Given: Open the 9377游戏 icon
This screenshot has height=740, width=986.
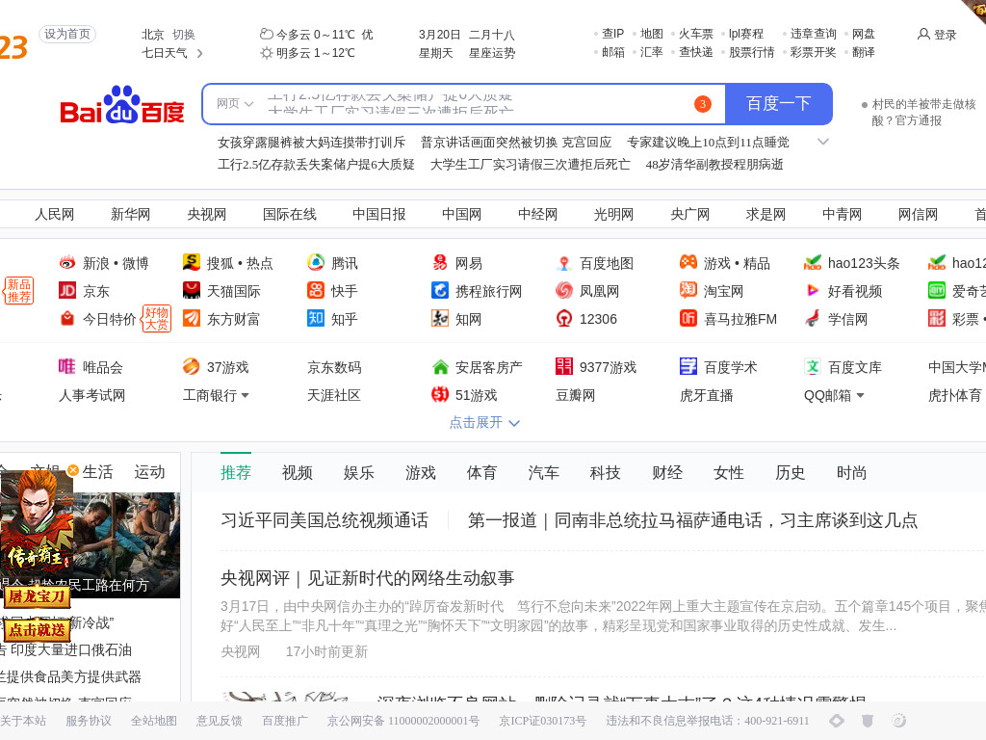Looking at the screenshot, I should click(x=564, y=366).
